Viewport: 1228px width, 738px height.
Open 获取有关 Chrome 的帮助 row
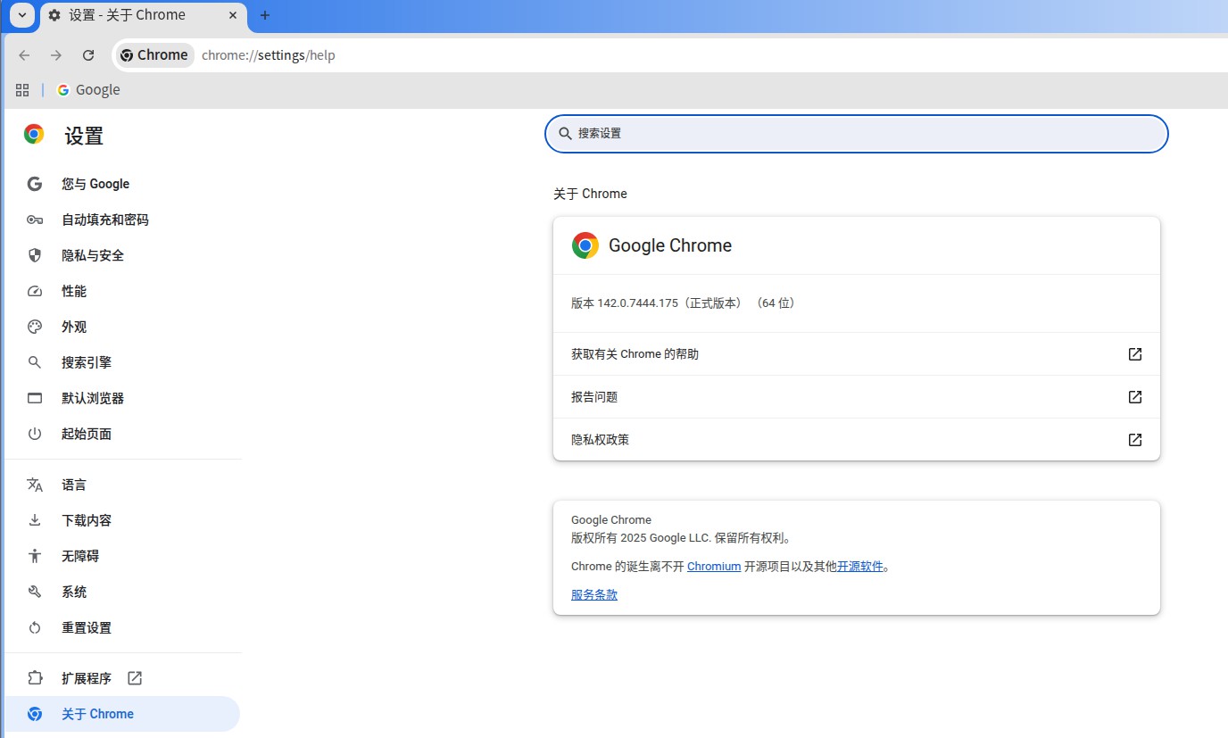[x=856, y=354]
